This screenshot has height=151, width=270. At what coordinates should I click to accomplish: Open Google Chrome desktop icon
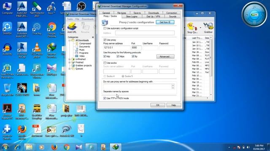pyautogui.click(x=51, y=30)
